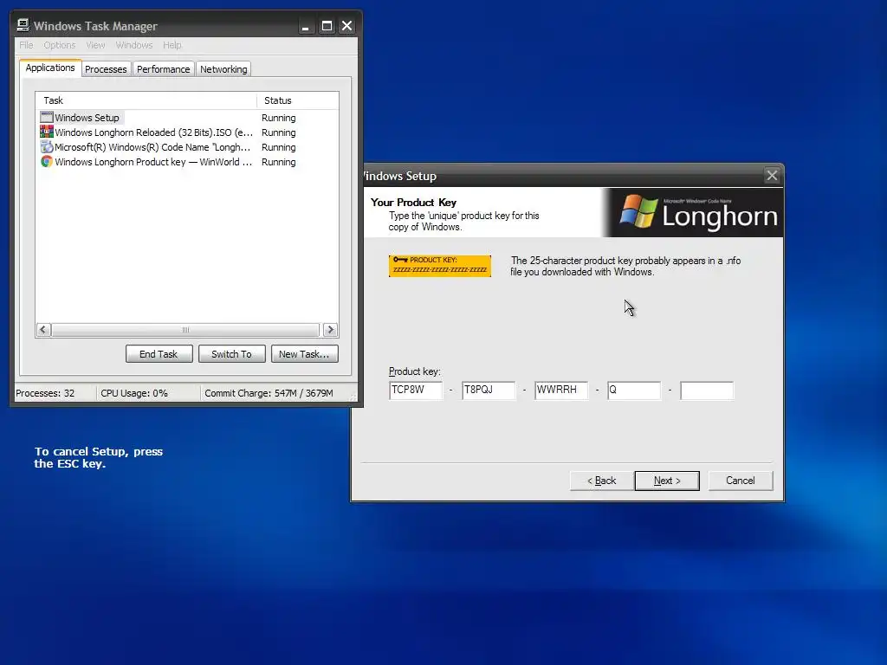Click the Windows flag logo in the Longhorn banner
This screenshot has height=665, width=887.
(x=638, y=211)
